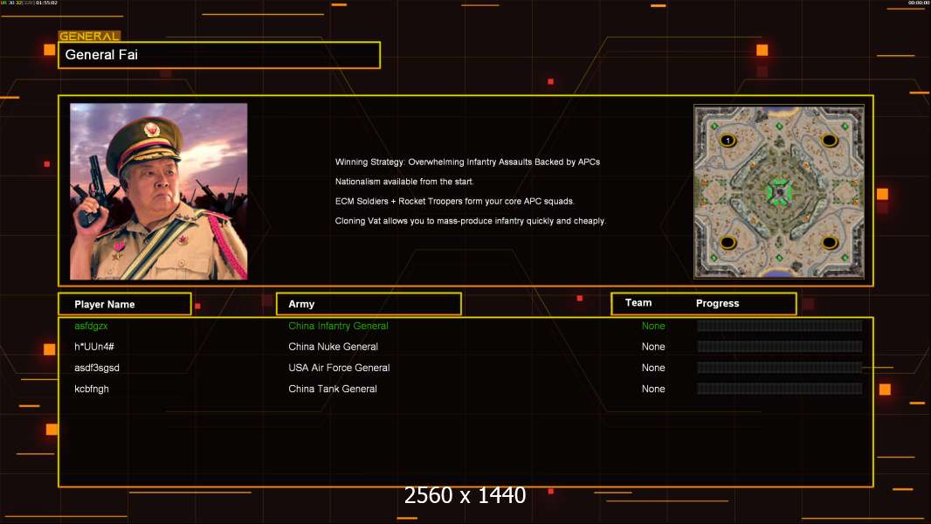Select the bottom-right start position on minimap

(829, 242)
